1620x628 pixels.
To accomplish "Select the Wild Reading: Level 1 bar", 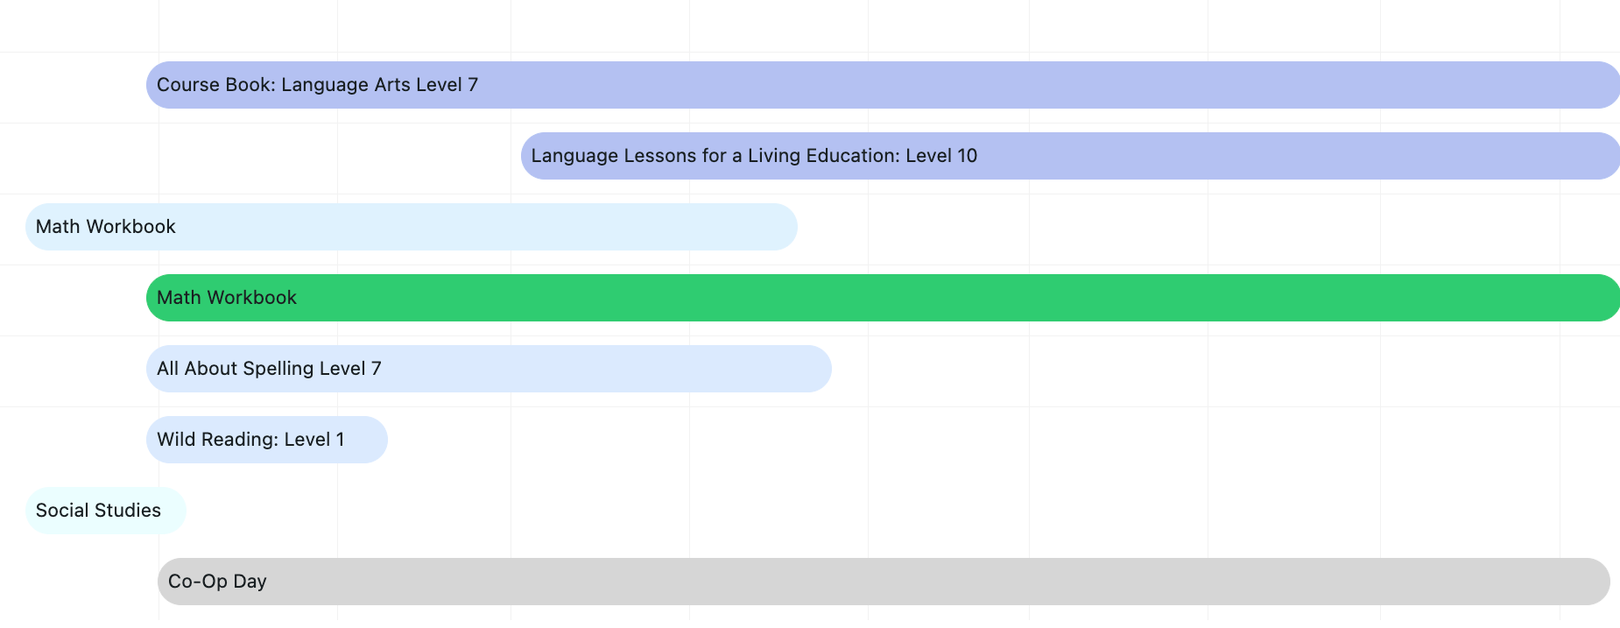I will 266,440.
